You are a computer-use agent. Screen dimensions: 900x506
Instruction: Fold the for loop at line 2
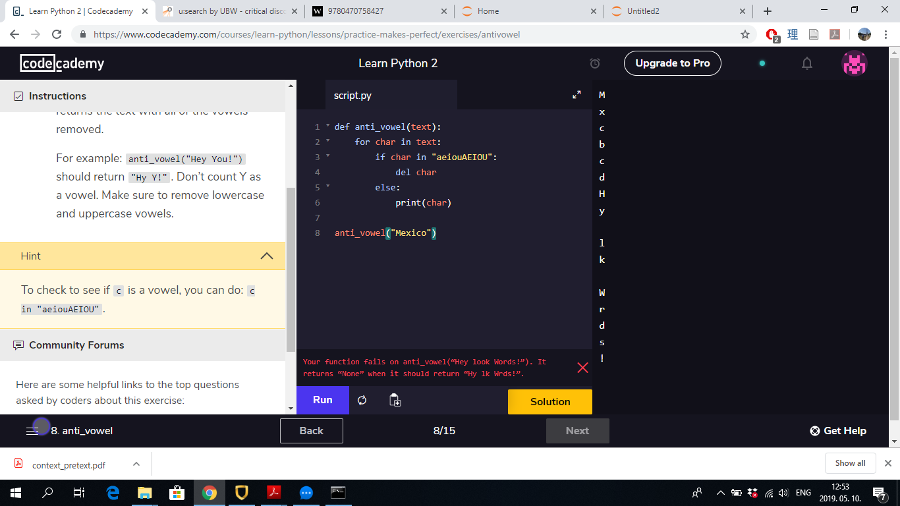tap(327, 141)
